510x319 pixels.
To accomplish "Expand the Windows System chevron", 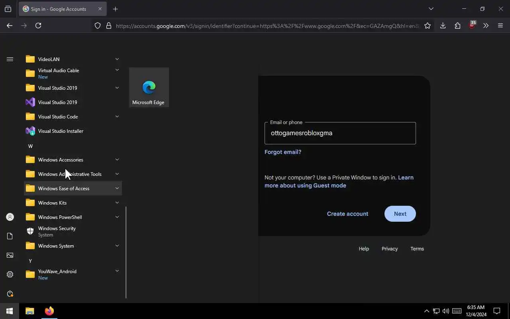I will tap(117, 246).
